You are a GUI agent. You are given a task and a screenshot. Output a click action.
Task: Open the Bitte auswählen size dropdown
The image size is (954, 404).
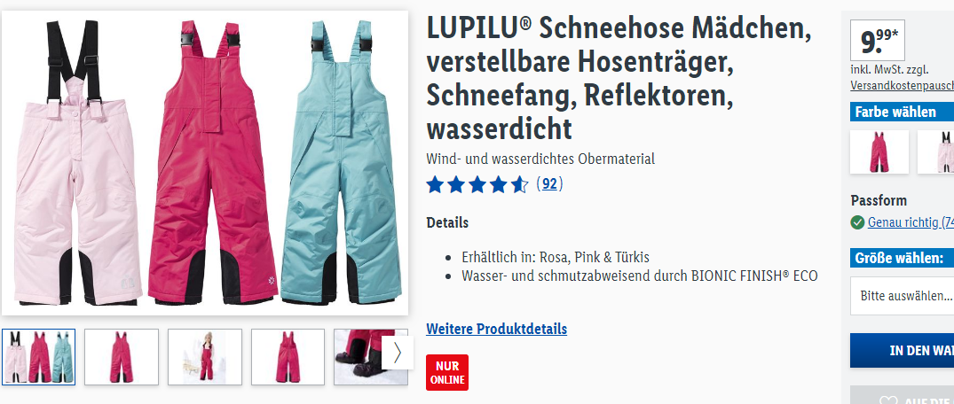click(x=903, y=296)
